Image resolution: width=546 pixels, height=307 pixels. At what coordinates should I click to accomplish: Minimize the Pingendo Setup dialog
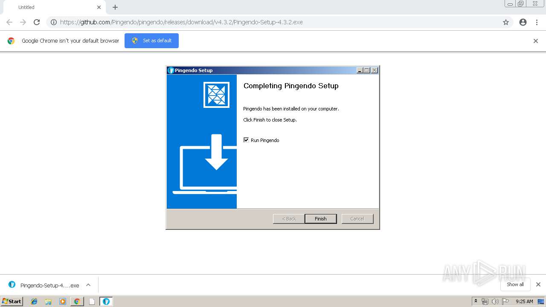360,70
